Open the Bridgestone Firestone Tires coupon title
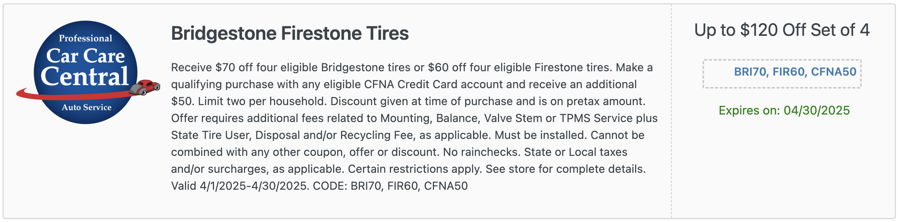The width and height of the screenshot is (898, 222). tap(290, 33)
